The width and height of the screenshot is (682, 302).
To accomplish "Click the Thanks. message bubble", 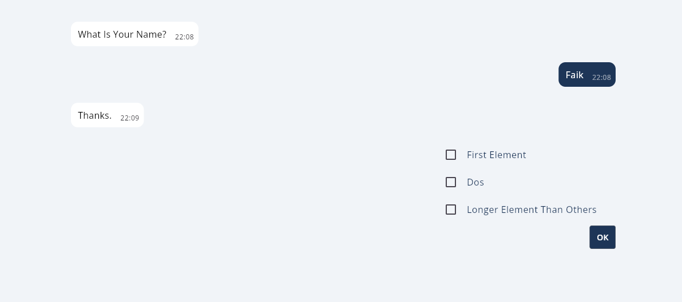I will (107, 115).
